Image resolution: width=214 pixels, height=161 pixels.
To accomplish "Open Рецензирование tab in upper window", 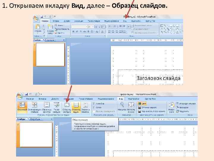I will tap(111, 21).
